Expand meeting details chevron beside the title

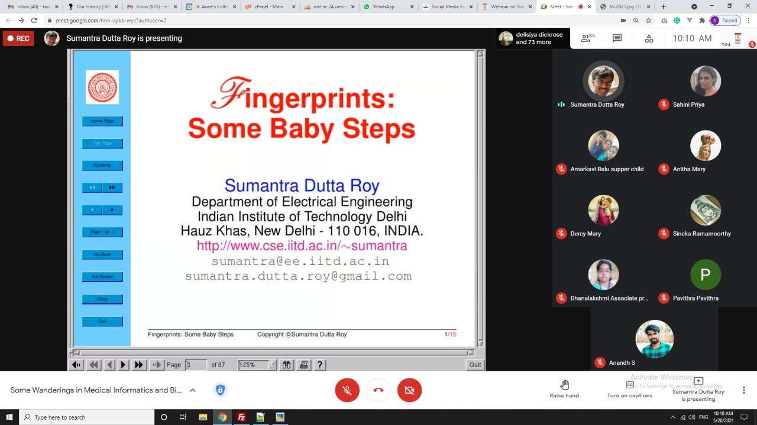pyautogui.click(x=192, y=390)
